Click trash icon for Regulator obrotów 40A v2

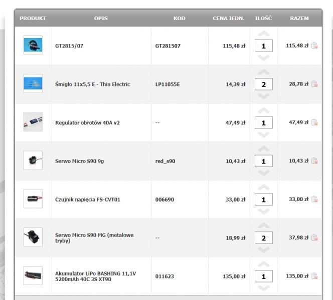[314, 122]
